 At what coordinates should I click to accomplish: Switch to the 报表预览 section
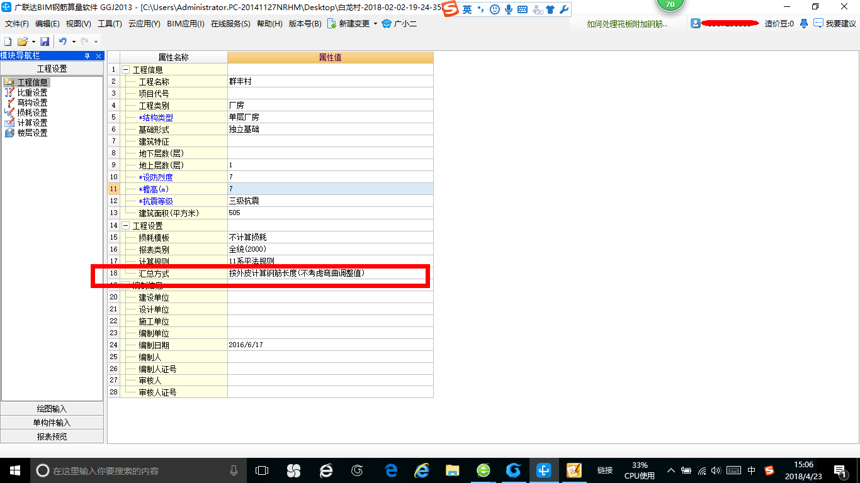[x=52, y=436]
